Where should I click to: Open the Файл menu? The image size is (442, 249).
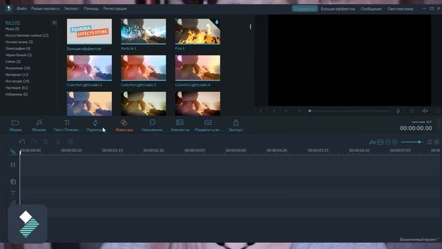[x=21, y=8]
